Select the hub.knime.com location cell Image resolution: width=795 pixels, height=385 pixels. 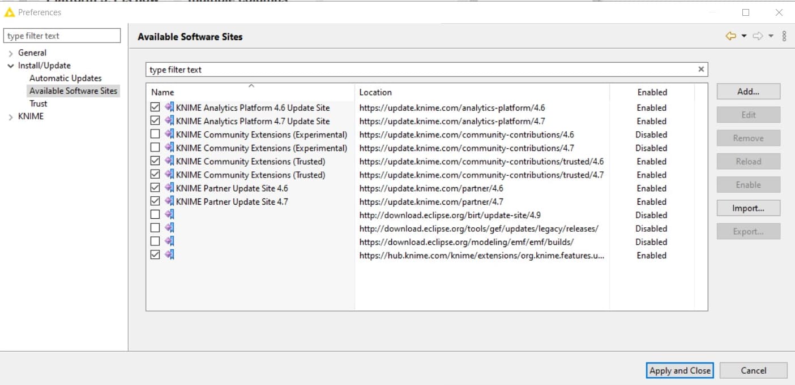[x=481, y=255]
